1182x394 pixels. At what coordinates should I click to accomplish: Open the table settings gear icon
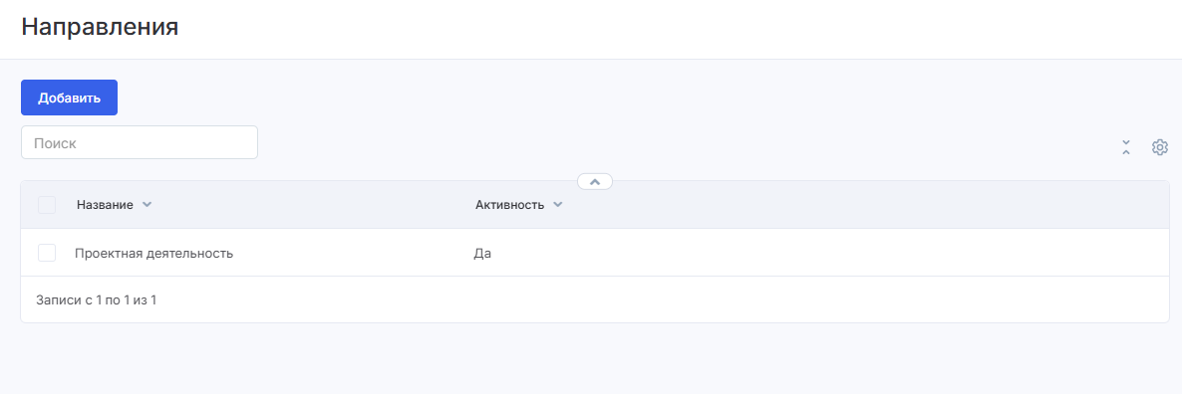[1159, 147]
